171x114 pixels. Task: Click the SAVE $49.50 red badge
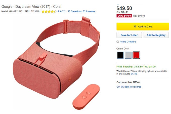tap(124, 16)
